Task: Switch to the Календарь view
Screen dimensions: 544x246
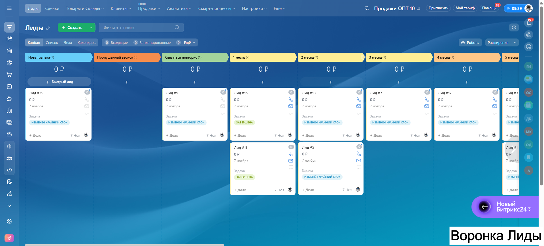Action: click(86, 43)
